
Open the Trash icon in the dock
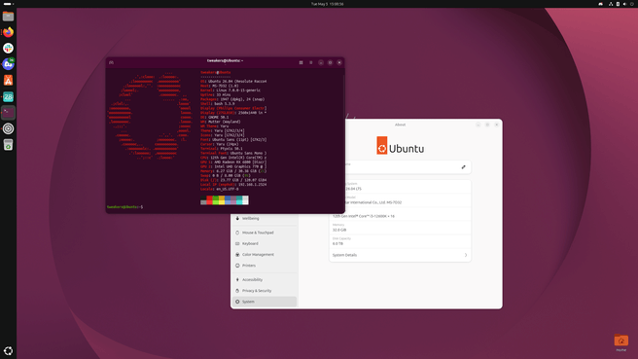point(8,145)
